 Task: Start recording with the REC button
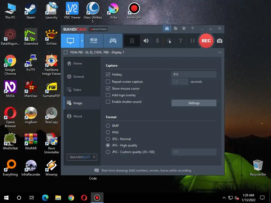click(x=206, y=41)
